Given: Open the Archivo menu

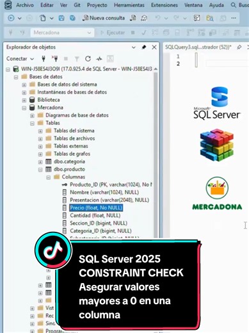Looking at the screenshot, I should [25, 5].
